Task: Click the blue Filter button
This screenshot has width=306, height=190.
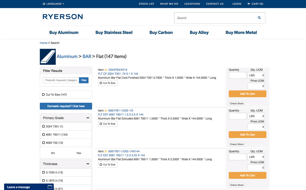Action: 84,80
